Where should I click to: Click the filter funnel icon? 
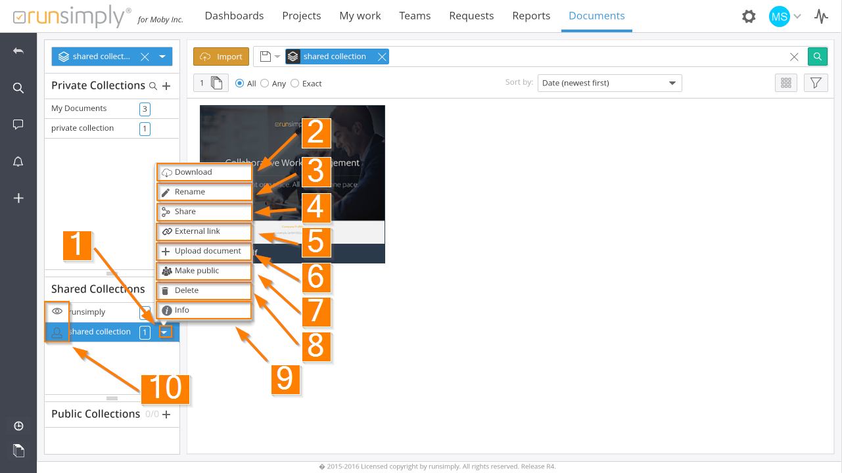click(x=816, y=83)
